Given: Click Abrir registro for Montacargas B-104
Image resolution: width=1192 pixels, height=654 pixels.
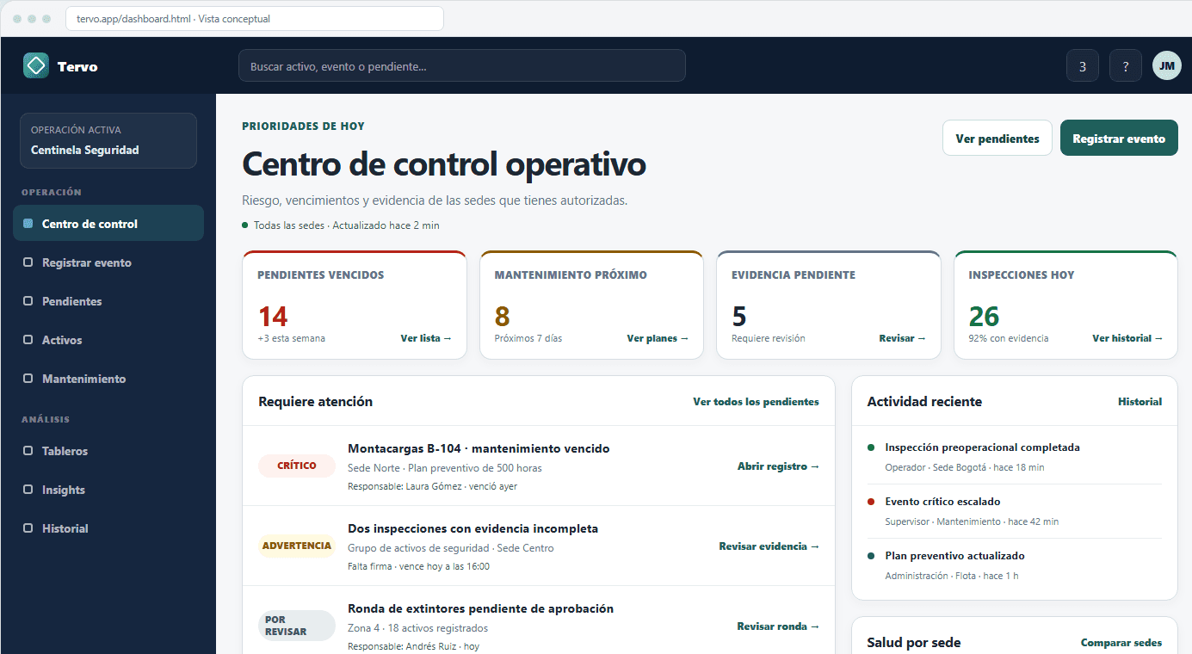Looking at the screenshot, I should (x=779, y=466).
